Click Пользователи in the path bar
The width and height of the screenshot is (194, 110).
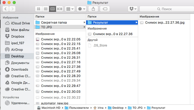point(79,108)
